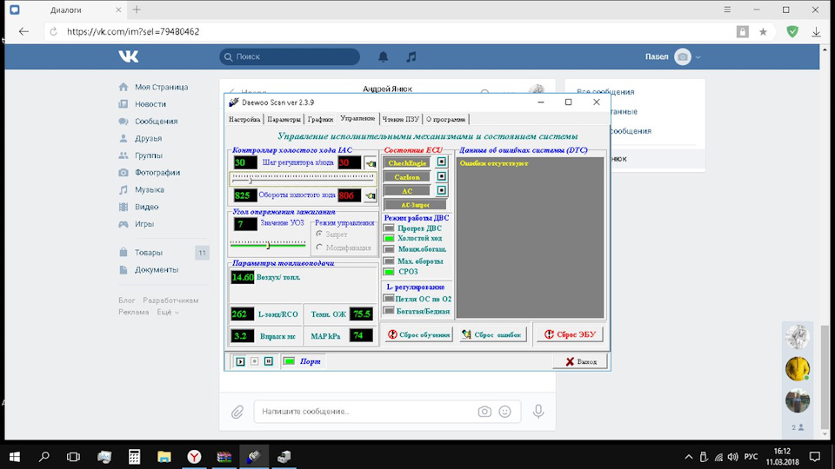
Task: Focus the VK Поиск search box
Action: point(290,56)
